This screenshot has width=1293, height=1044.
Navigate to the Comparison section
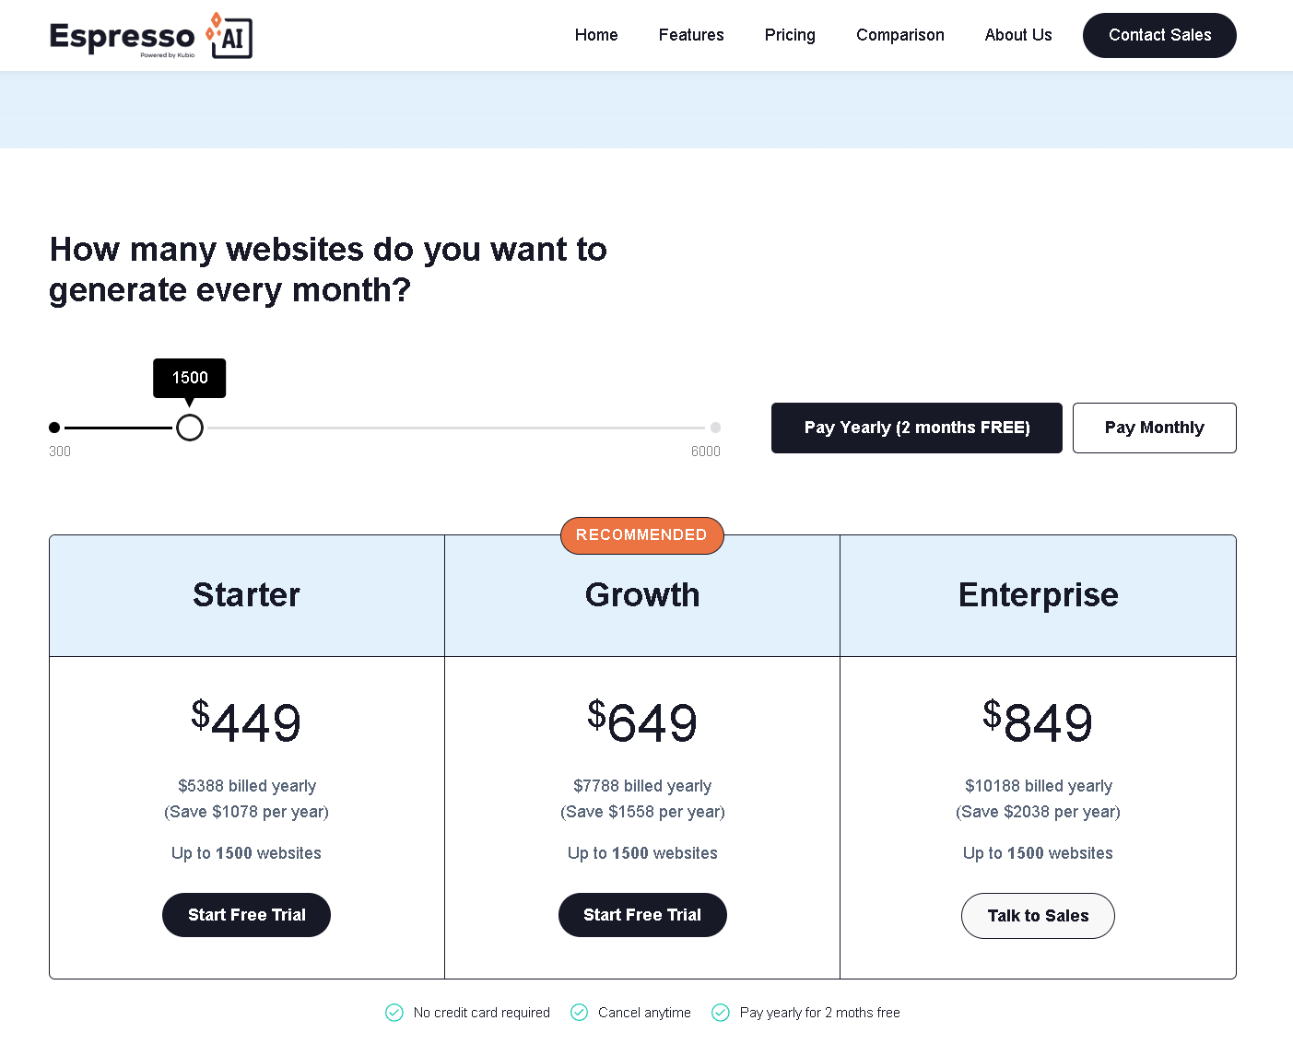pos(899,35)
